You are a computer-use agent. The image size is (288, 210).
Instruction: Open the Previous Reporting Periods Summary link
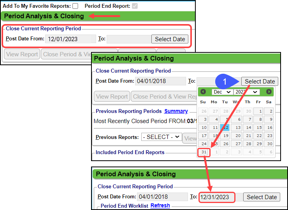point(176,111)
